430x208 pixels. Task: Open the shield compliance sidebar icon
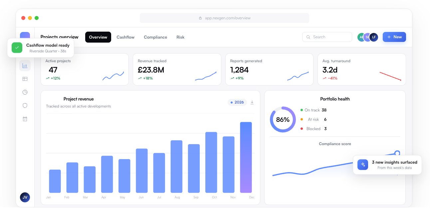25,105
